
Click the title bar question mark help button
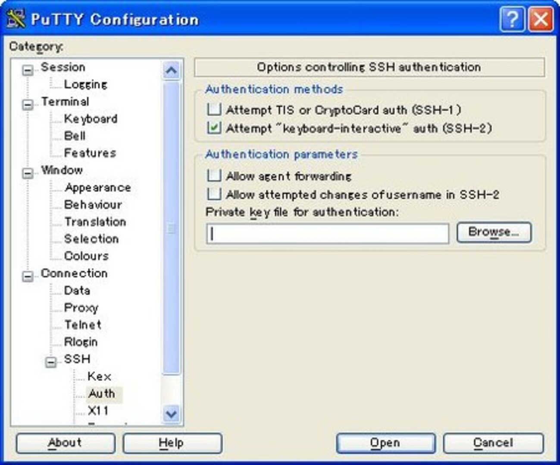512,19
